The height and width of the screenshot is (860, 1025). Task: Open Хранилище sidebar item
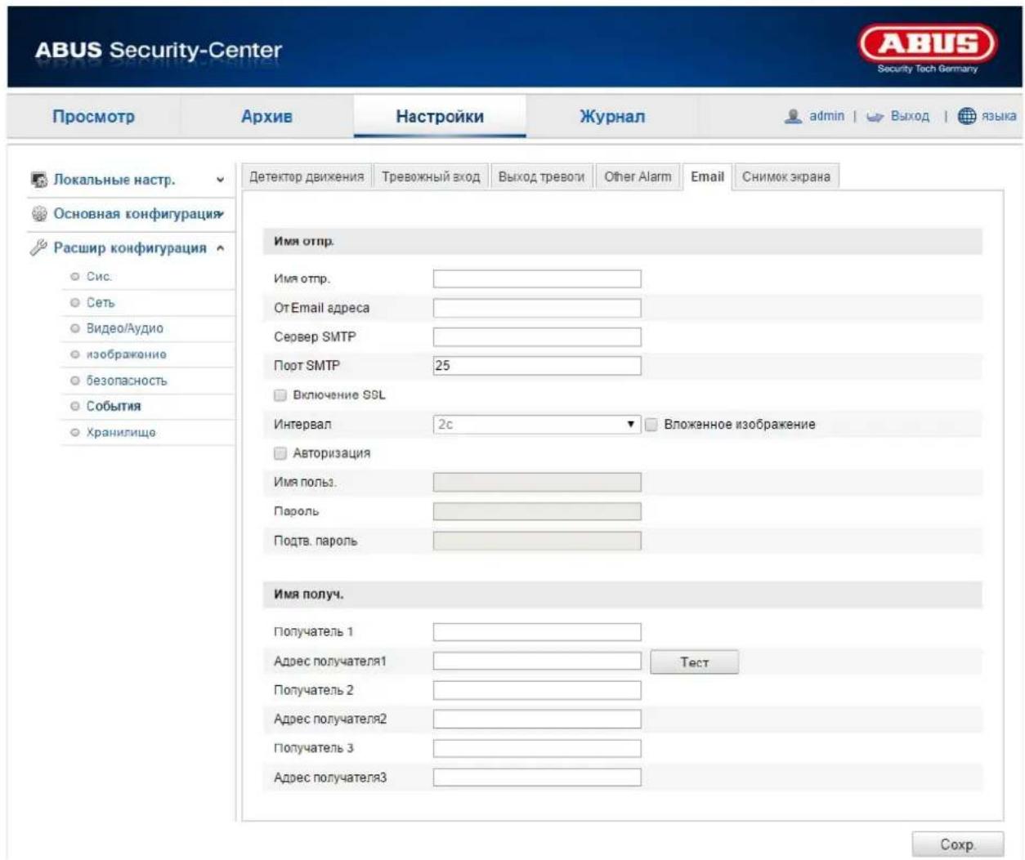pyautogui.click(x=121, y=433)
